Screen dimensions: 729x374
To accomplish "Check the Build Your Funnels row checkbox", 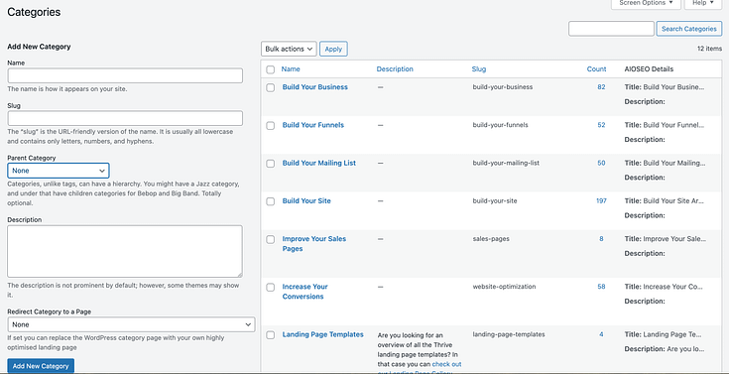I will coord(270,126).
